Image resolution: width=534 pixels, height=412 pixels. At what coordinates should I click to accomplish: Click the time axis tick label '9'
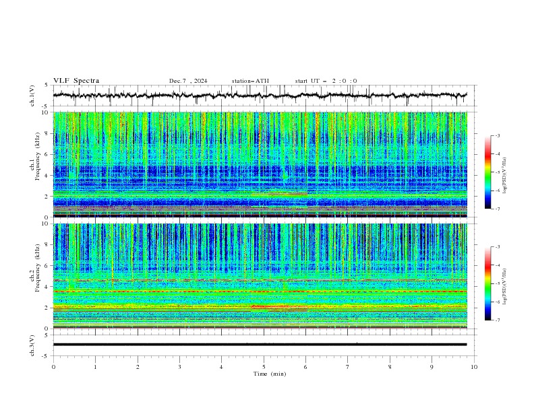(x=432, y=367)
